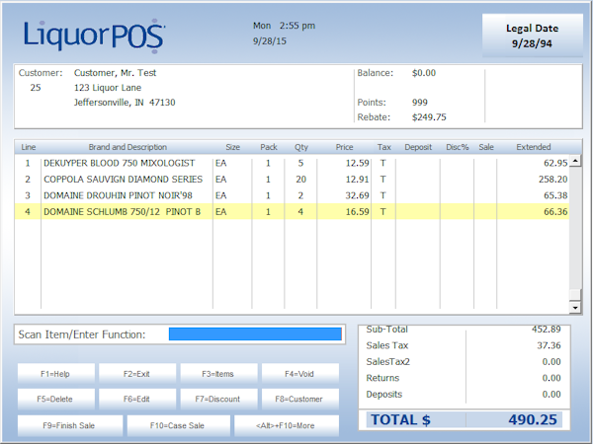Screen dimensions: 593x444
Task: Show more functions with <Alt>+F10=More
Action: [x=287, y=425]
